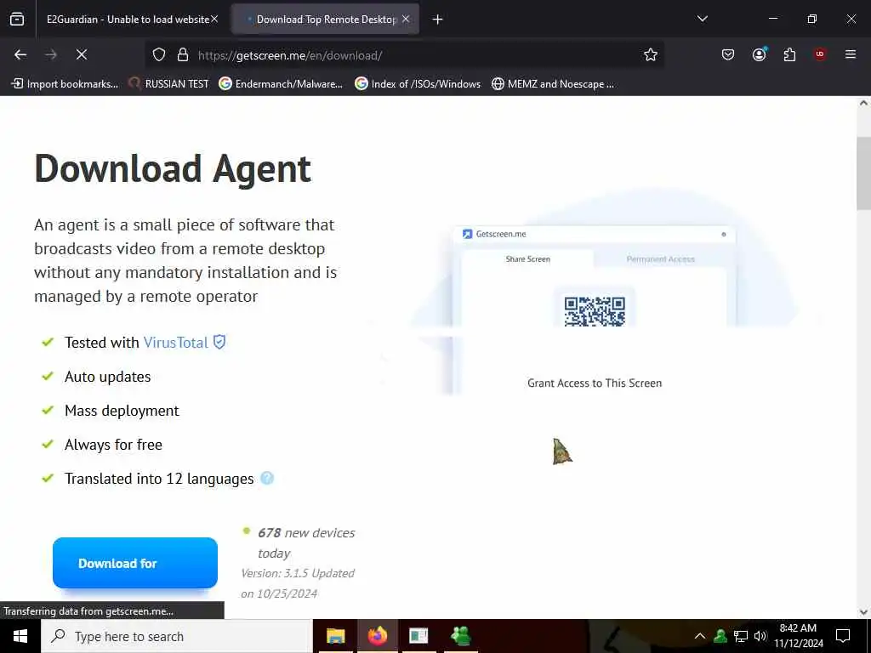
Task: Click the Share Screen tab in preview
Action: (x=527, y=259)
